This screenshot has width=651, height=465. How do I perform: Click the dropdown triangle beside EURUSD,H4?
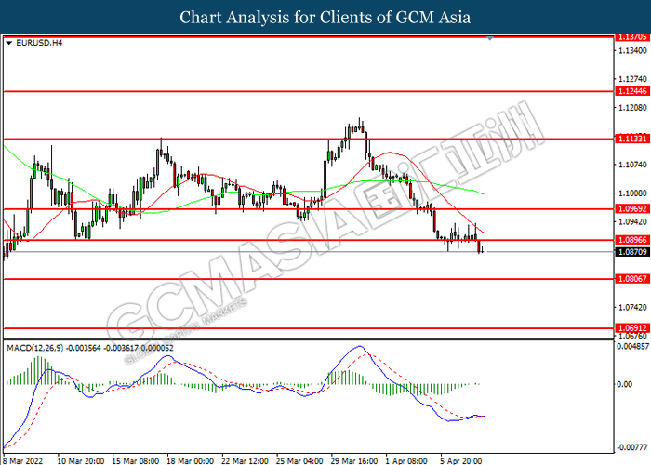9,43
